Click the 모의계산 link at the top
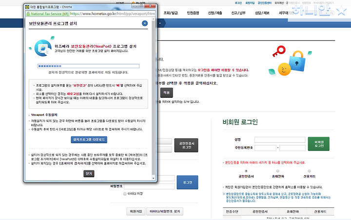The image size is (351, 220). 279,3
